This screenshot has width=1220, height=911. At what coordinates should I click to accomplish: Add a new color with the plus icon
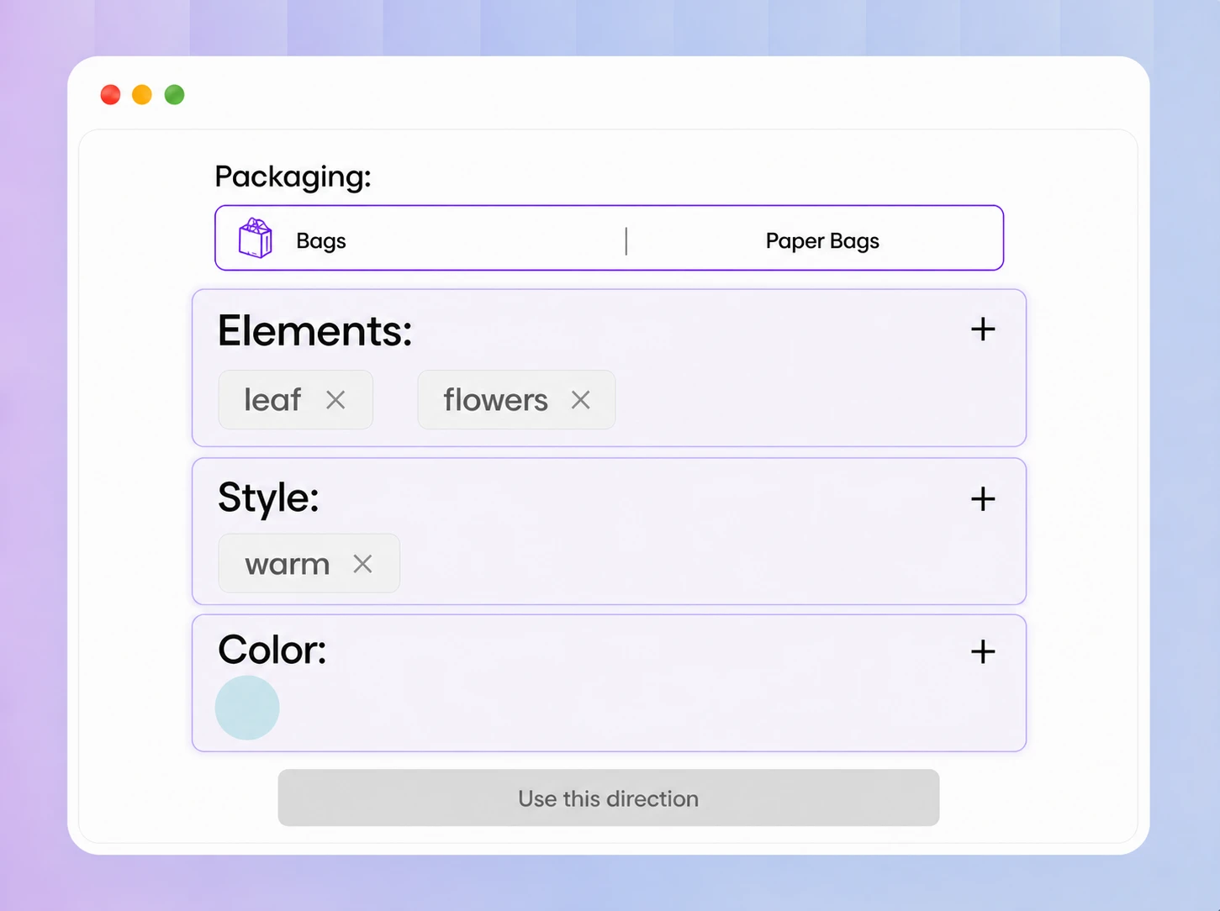tap(983, 651)
